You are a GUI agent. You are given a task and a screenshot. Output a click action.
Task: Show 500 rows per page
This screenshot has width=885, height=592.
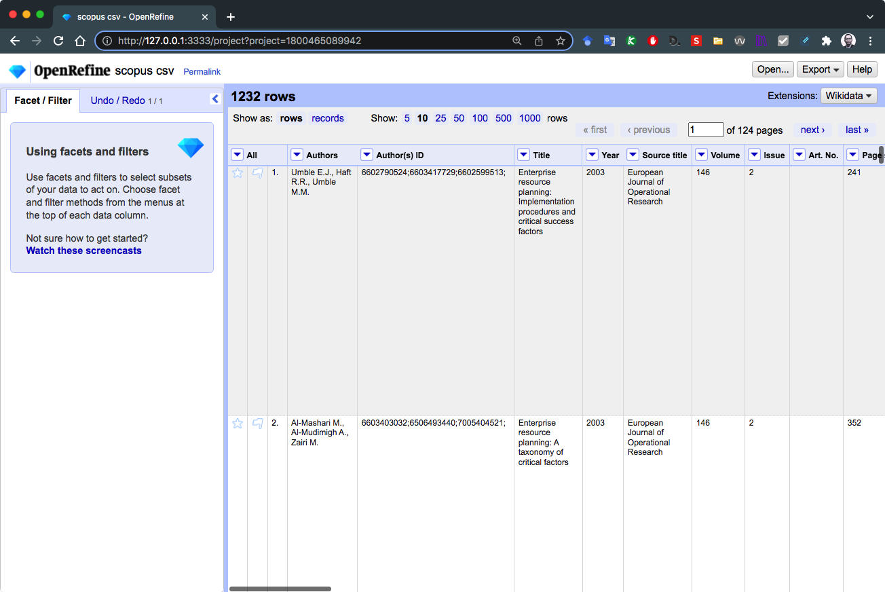(504, 118)
